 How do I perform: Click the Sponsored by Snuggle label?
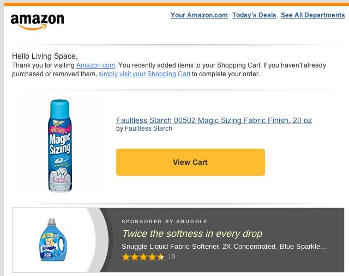(x=165, y=222)
